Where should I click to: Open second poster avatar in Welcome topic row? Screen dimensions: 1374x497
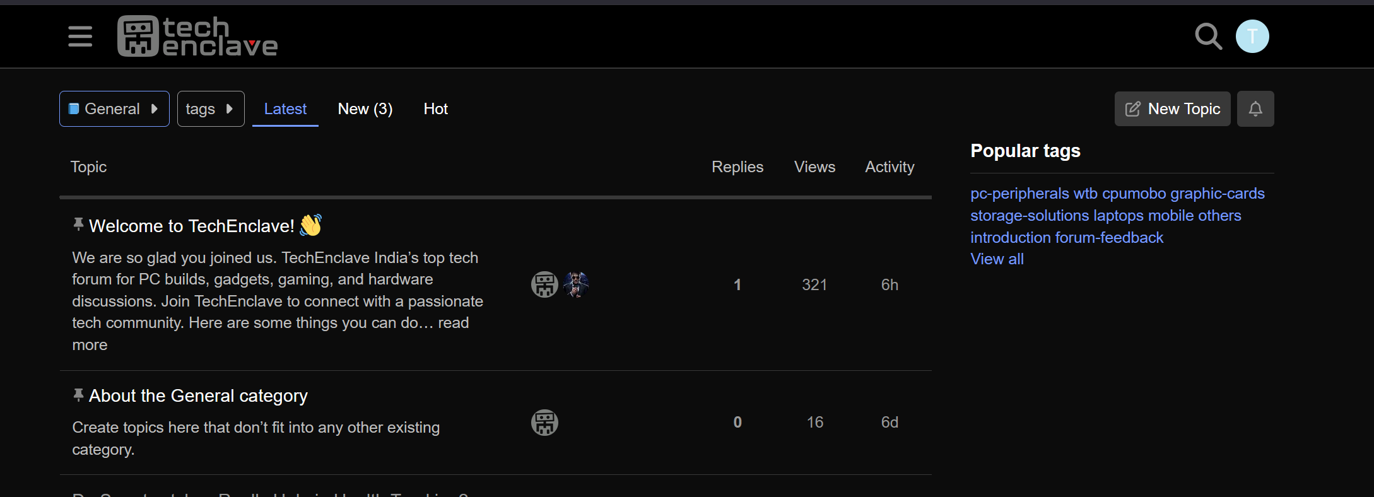pyautogui.click(x=576, y=284)
